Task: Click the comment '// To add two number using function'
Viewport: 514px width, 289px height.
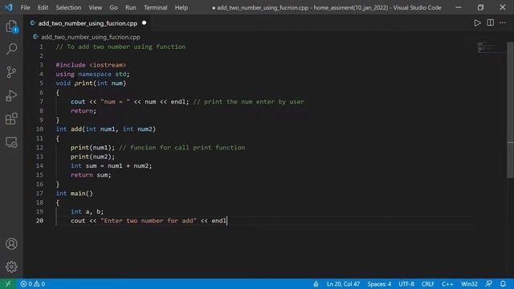Action: [120, 47]
